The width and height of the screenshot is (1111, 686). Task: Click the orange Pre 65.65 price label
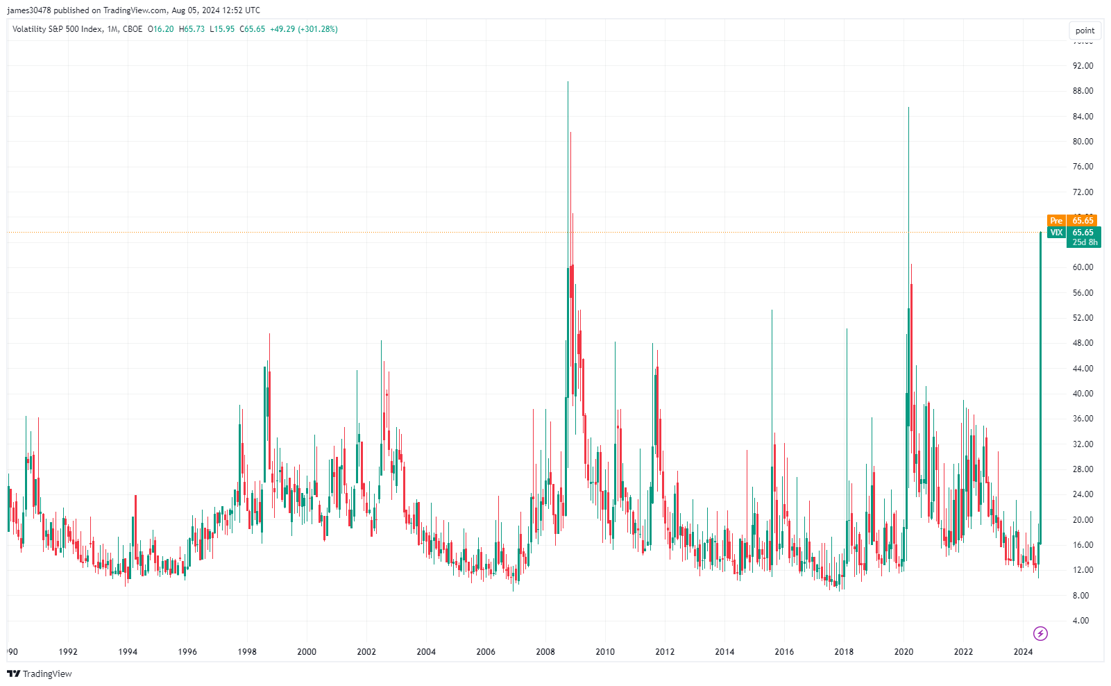1072,221
